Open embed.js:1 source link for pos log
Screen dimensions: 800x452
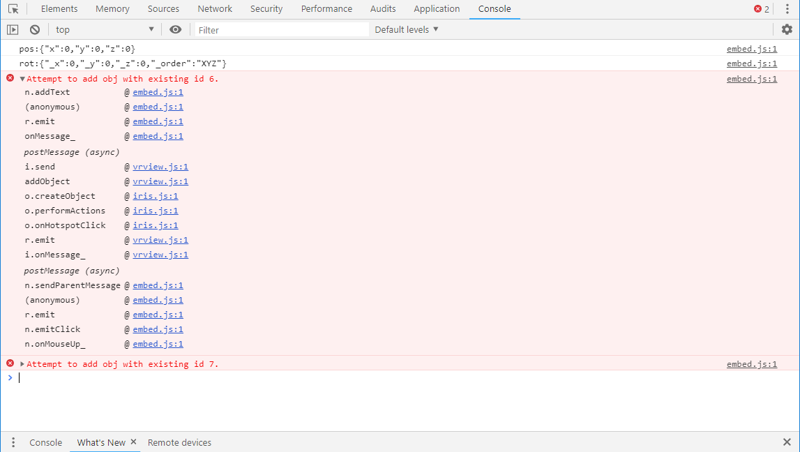[752, 49]
